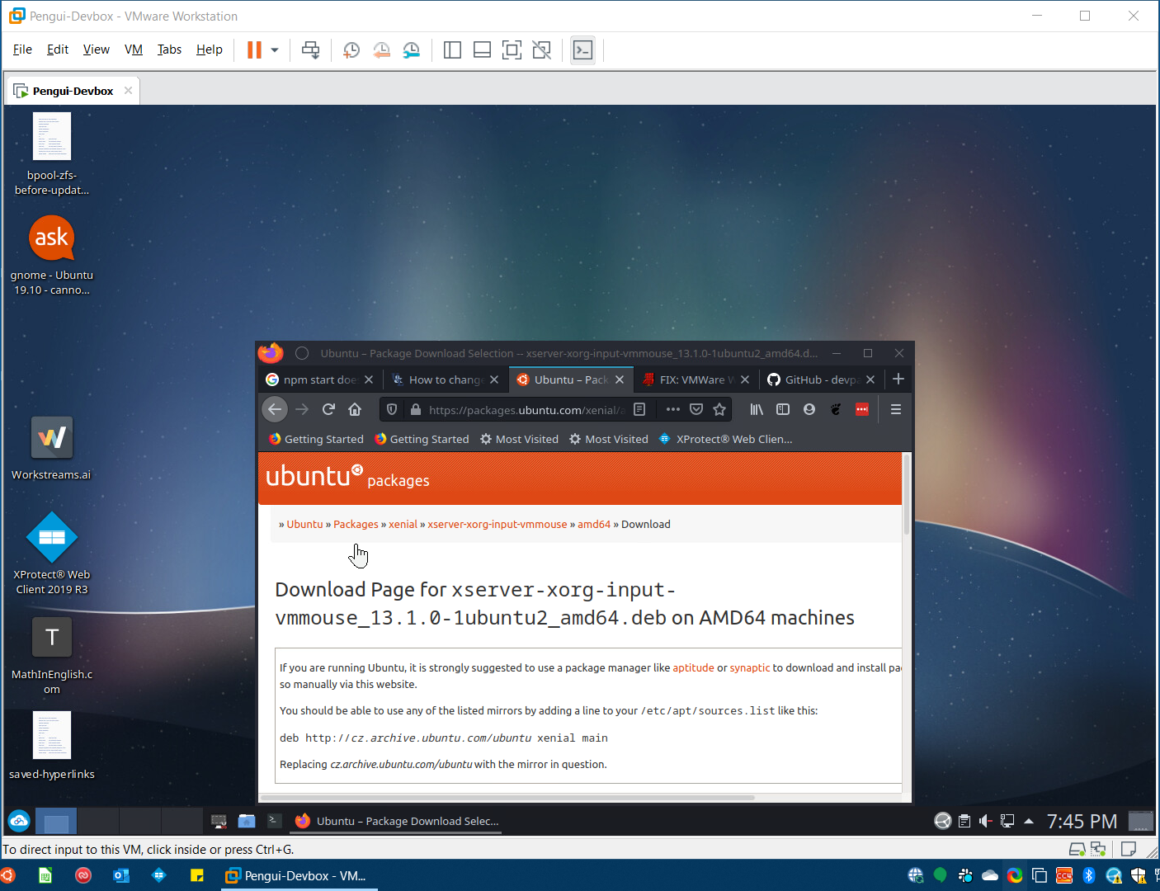Click the GNOME Shell integration footprint extension
This screenshot has height=891, width=1160.
[836, 409]
